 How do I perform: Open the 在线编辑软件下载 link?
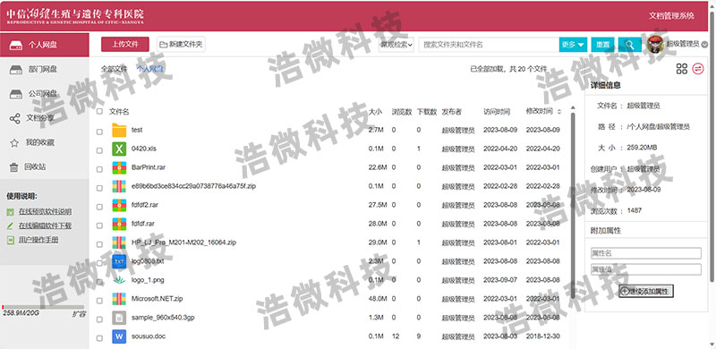click(x=45, y=226)
